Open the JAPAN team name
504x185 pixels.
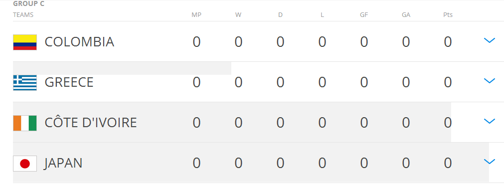tap(64, 163)
